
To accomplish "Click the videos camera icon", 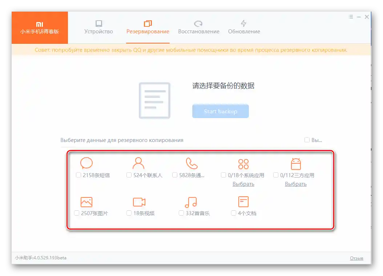I will point(139,202).
